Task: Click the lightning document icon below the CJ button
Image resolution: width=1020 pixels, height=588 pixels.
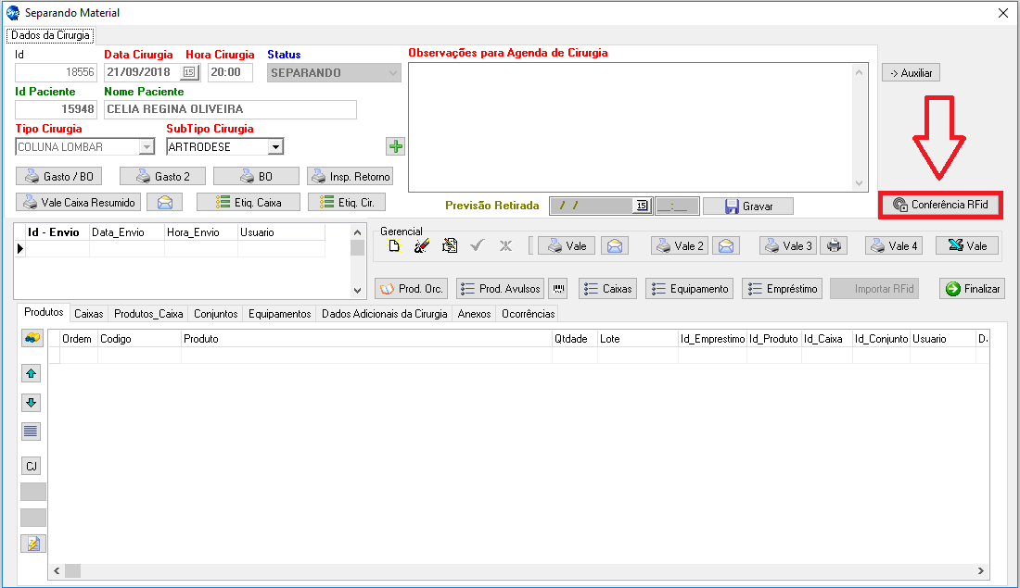Action: 32,544
